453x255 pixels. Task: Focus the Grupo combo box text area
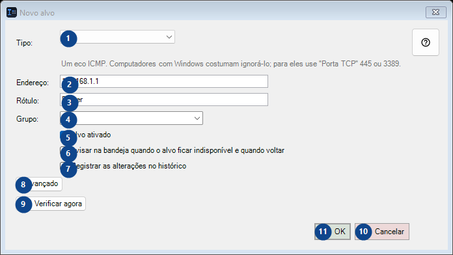pyautogui.click(x=126, y=118)
